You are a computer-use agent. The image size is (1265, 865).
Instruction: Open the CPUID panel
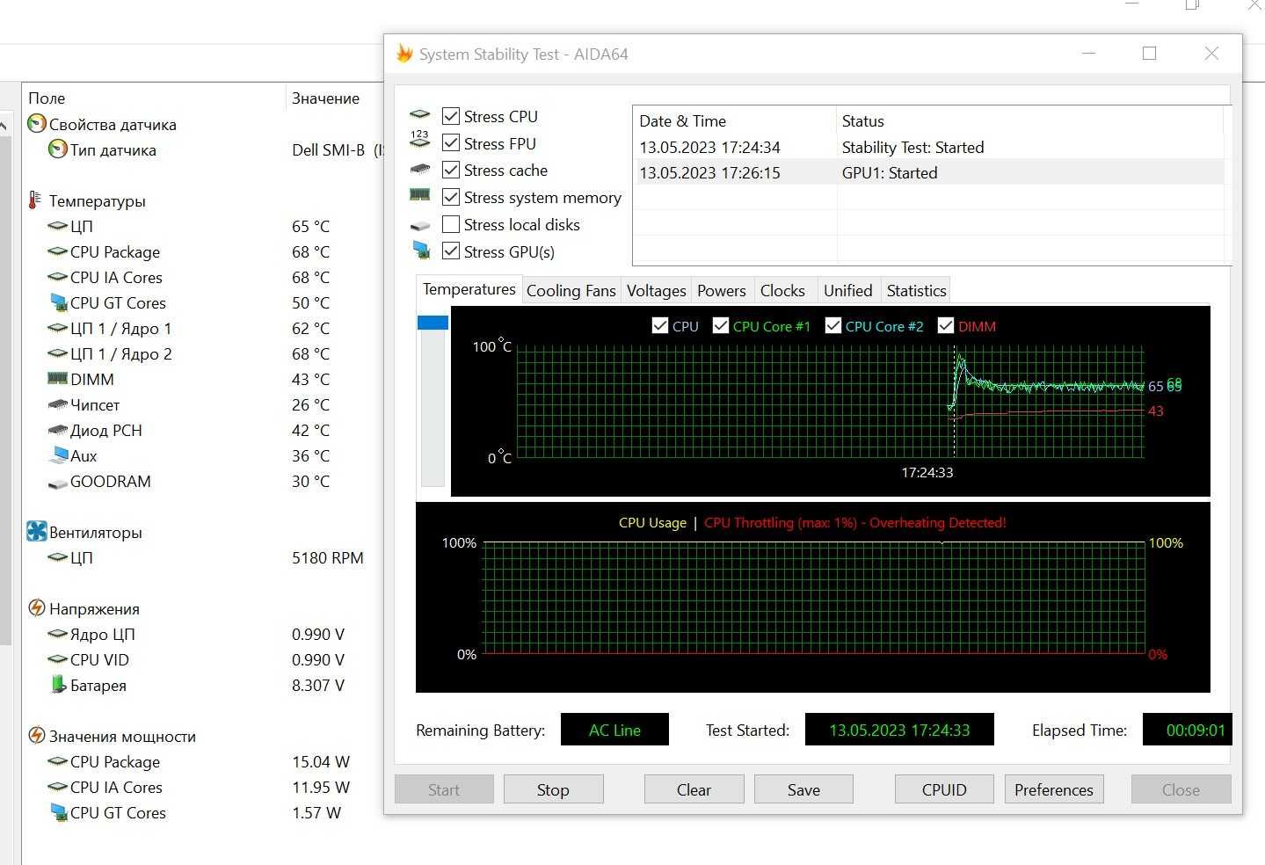click(944, 789)
